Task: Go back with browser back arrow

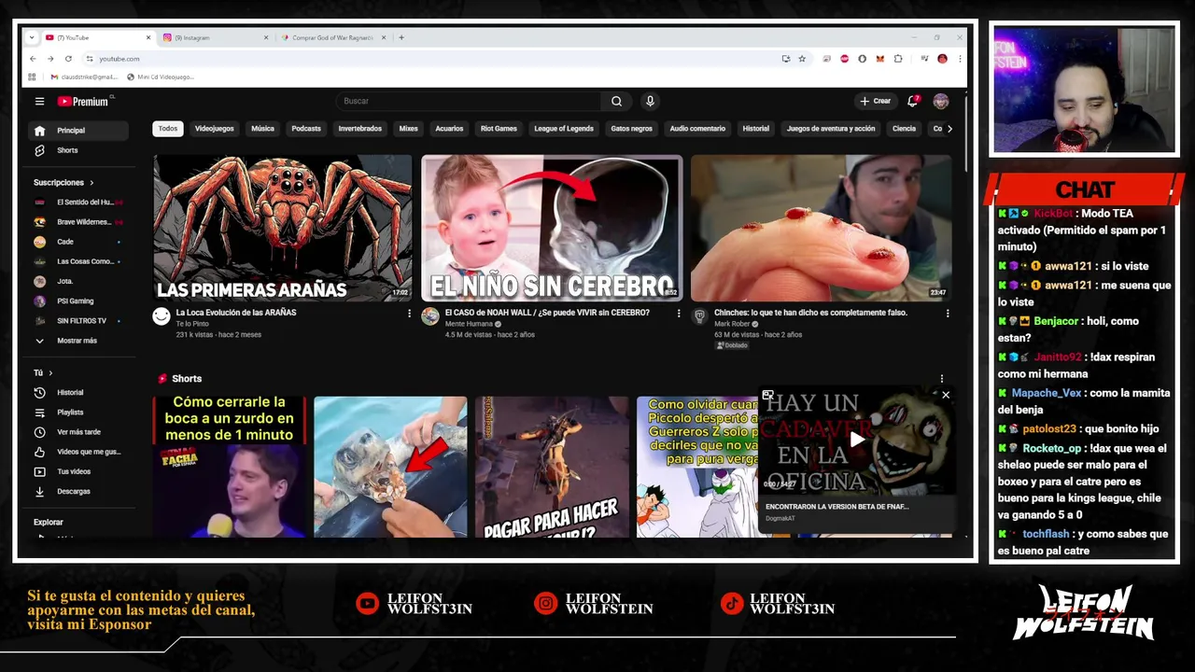Action: pos(33,59)
